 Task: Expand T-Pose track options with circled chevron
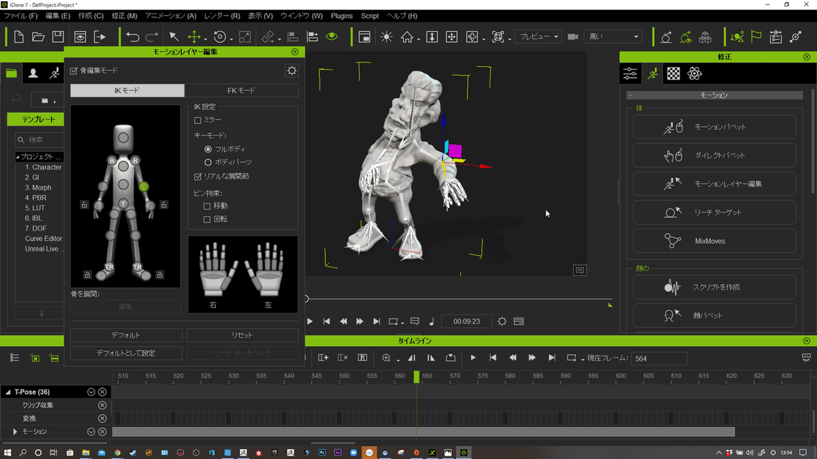tap(91, 392)
